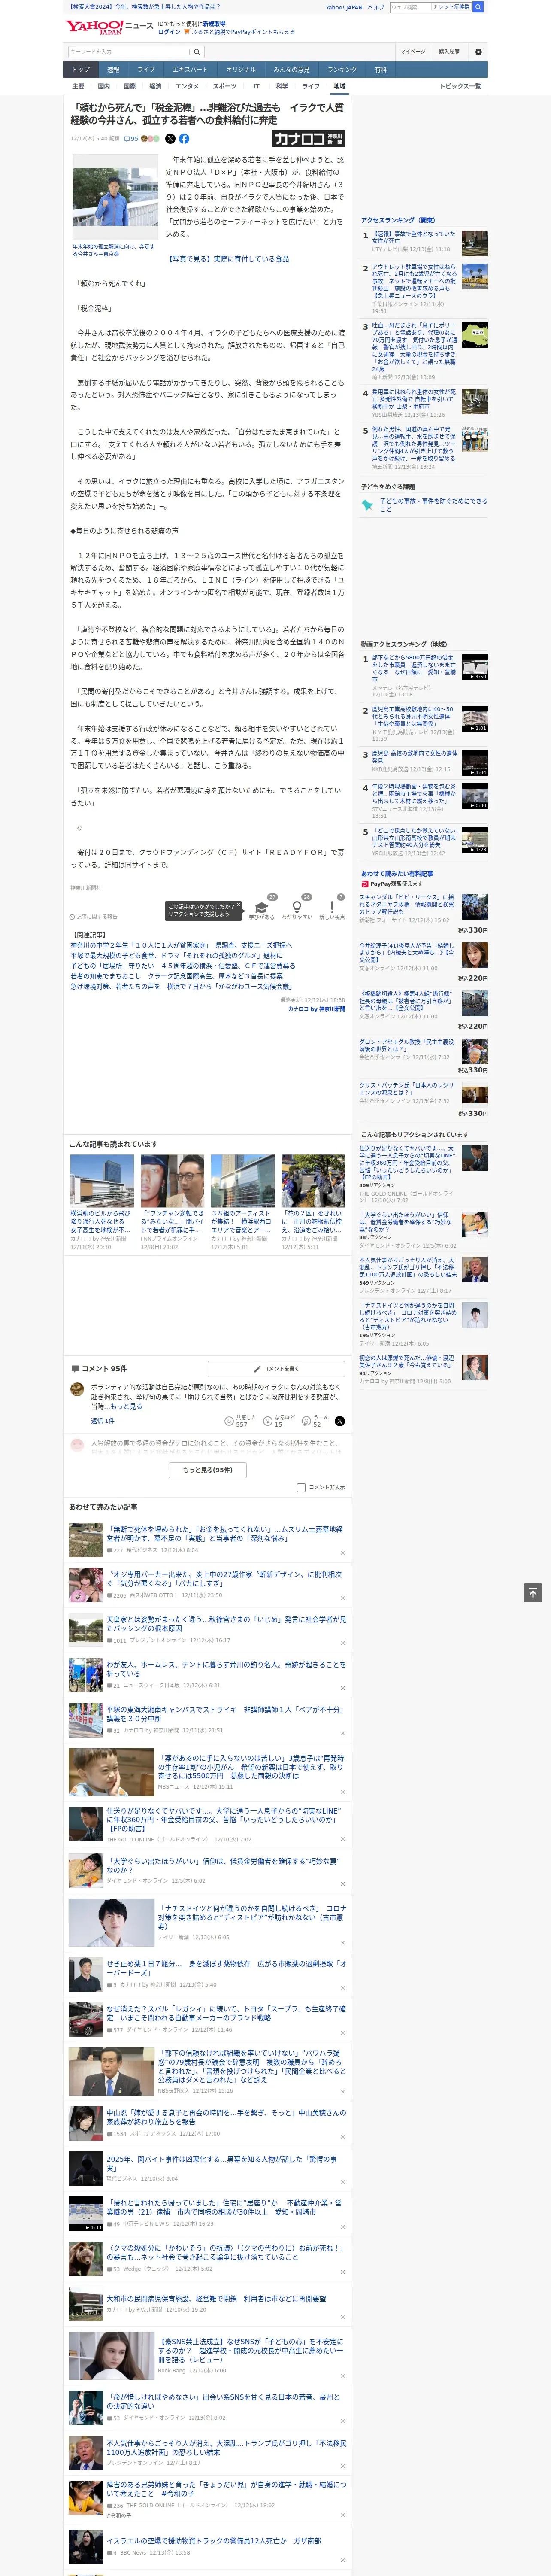Expand the first comment with もっと見る

127,1406
